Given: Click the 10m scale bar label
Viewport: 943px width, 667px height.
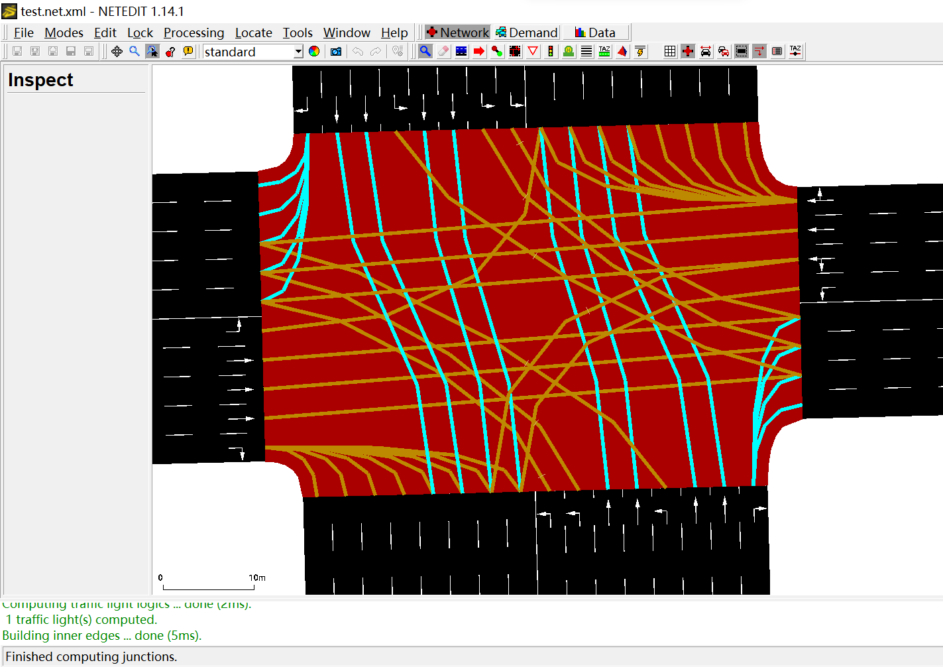Looking at the screenshot, I should (257, 577).
